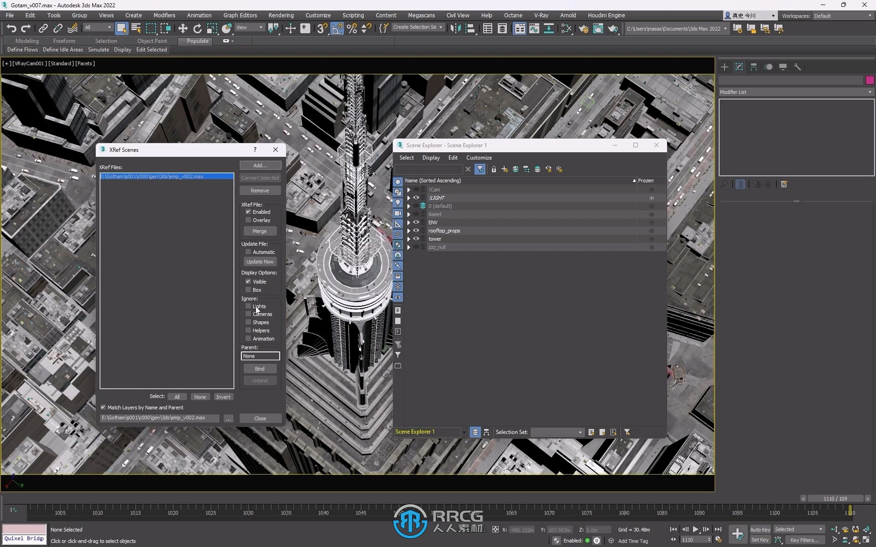Screen dimensions: 876x547
Task: Enable the Lights ignore checkbox
Action: click(248, 306)
